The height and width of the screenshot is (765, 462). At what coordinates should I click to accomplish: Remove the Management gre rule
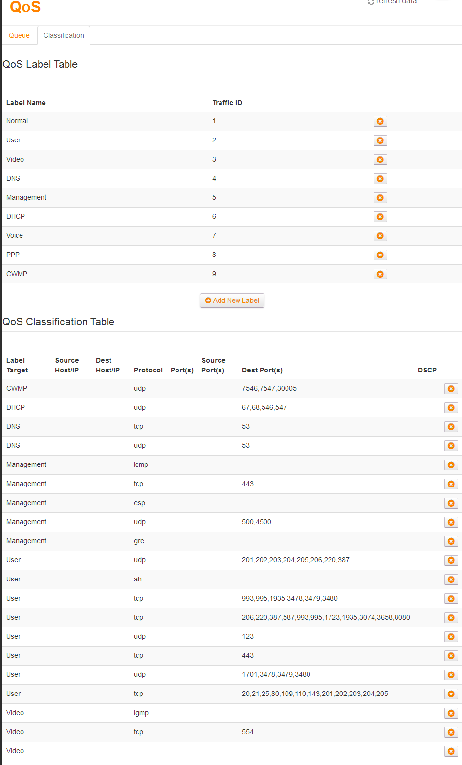[451, 541]
